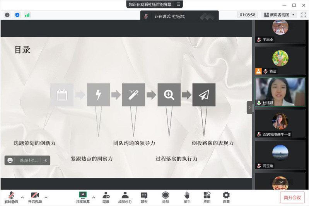Start recording (录制)
The height and width of the screenshot is (206, 309).
pyautogui.click(x=166, y=197)
